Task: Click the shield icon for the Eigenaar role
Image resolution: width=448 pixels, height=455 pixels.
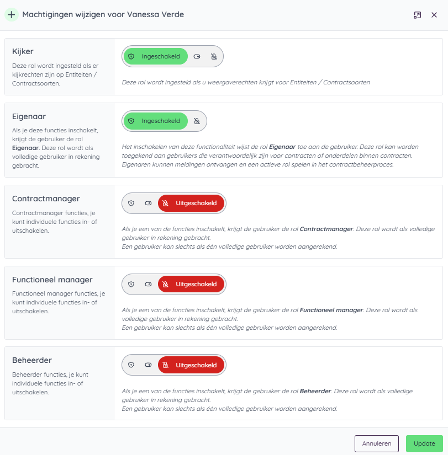Action: coord(131,121)
